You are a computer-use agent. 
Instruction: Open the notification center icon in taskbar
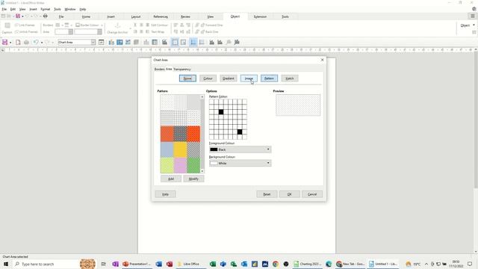click(470, 264)
